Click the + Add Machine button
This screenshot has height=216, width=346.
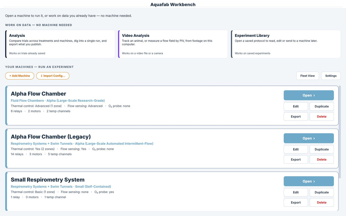coord(20,76)
